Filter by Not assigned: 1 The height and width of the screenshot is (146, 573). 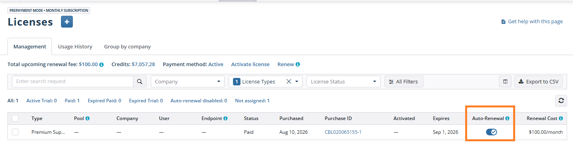point(252,101)
